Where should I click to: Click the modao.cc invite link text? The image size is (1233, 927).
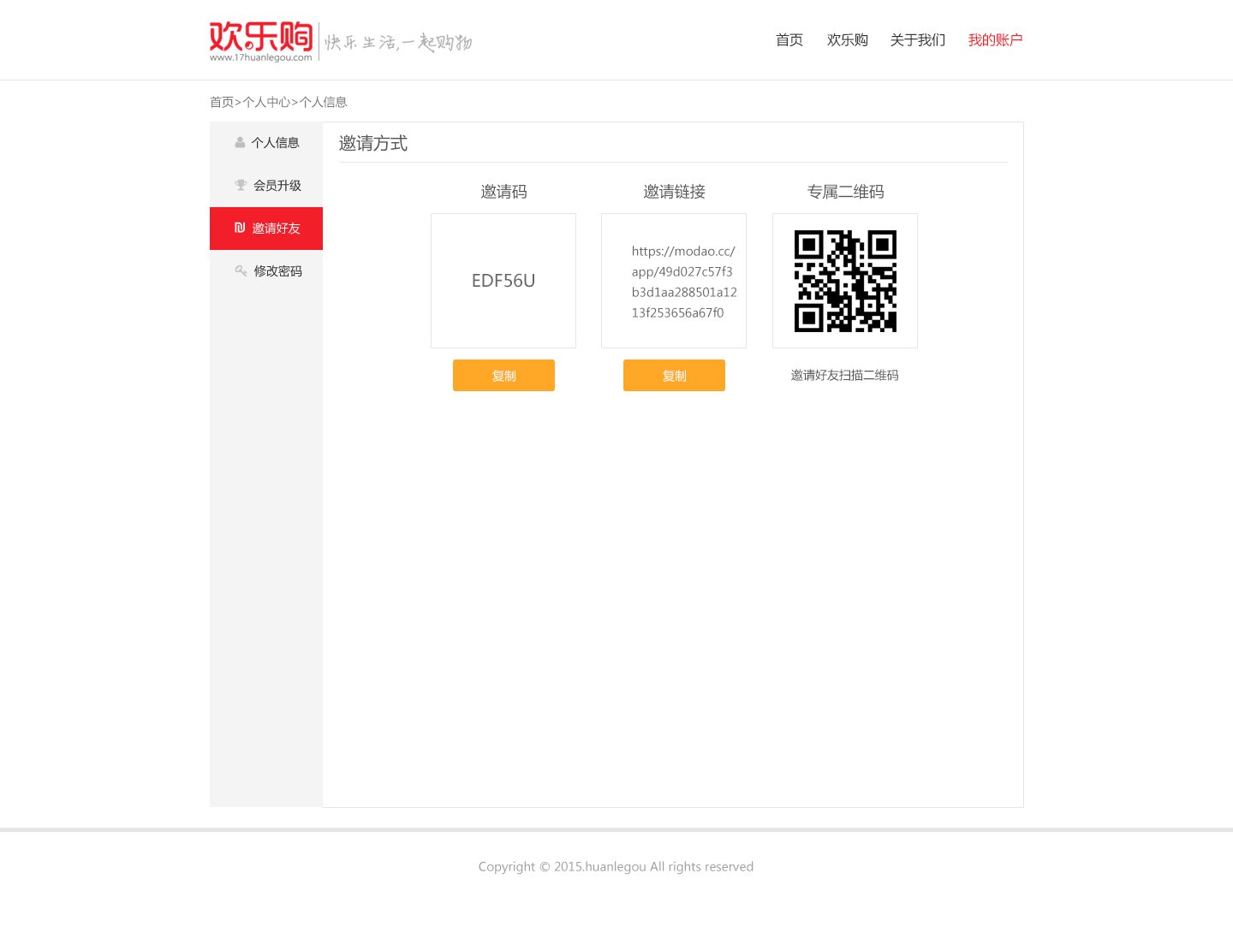[684, 282]
